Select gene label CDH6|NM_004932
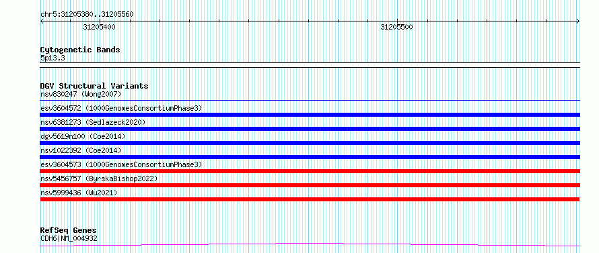The image size is (599, 253). coord(69,238)
